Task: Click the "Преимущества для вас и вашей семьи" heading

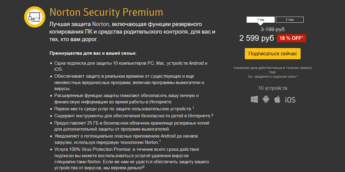Action: [x=93, y=54]
